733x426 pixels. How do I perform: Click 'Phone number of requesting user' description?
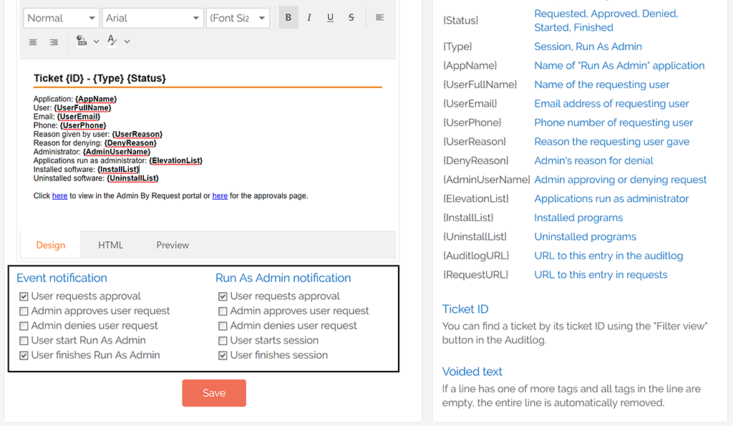click(x=613, y=122)
